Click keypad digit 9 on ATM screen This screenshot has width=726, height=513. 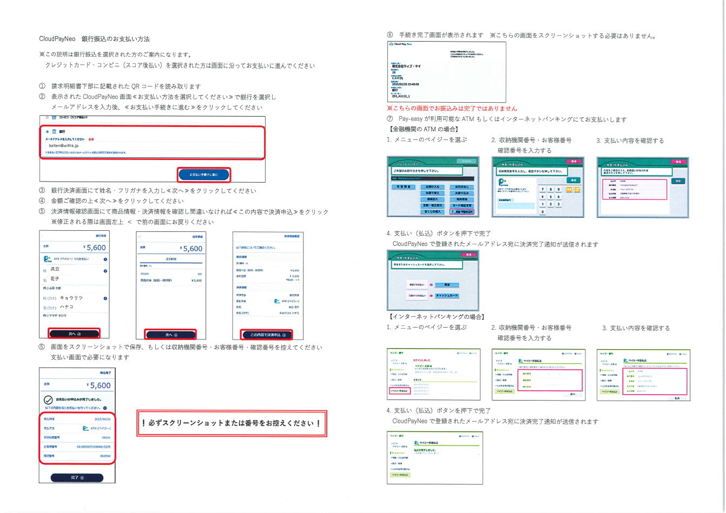point(559,190)
